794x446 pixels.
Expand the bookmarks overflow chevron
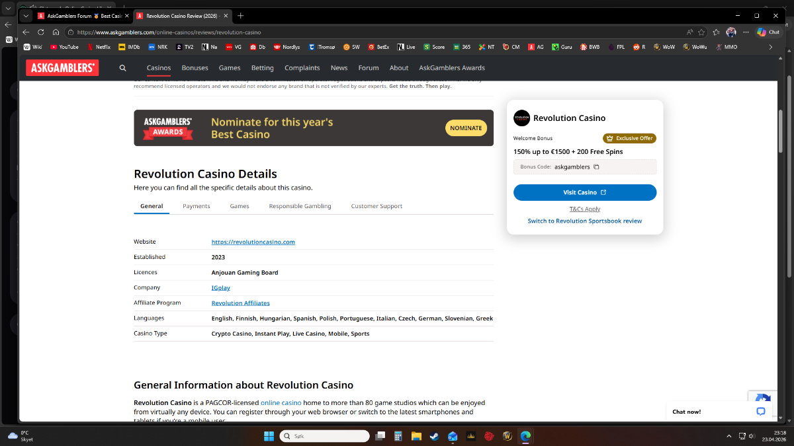point(770,47)
